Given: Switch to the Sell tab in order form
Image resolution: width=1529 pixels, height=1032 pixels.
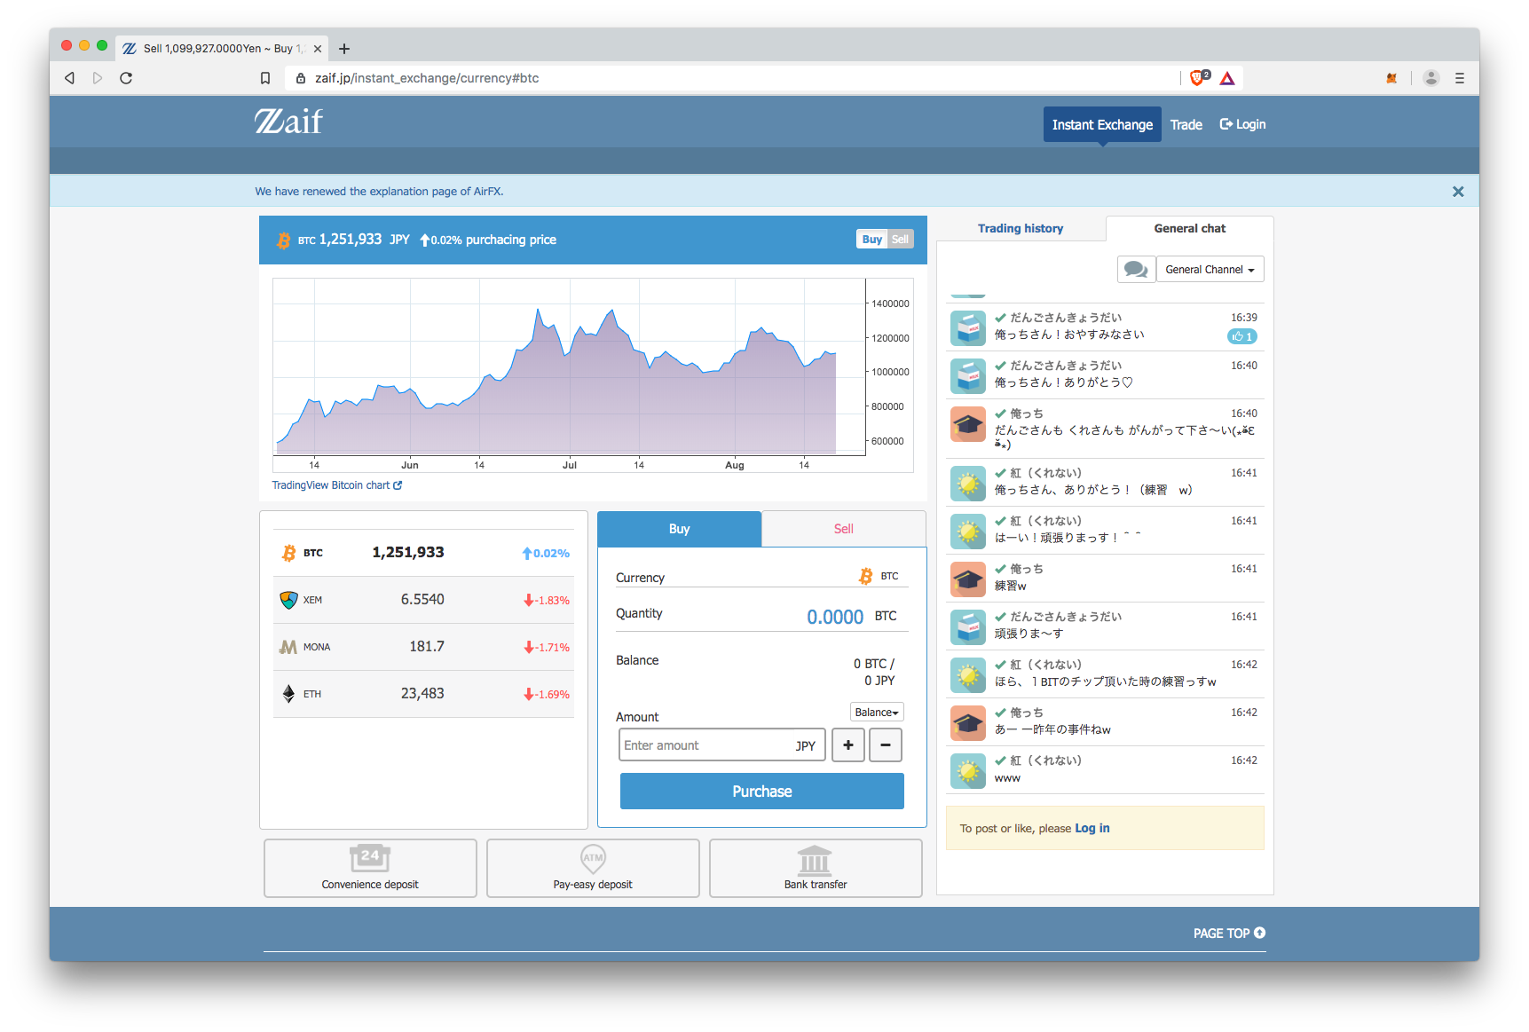Looking at the screenshot, I should 843,529.
